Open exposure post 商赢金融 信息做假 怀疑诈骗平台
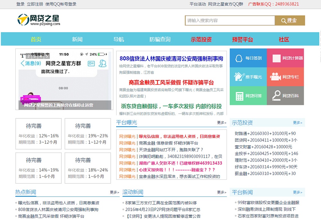The height and width of the screenshot is (220, 321). pos(169,143)
